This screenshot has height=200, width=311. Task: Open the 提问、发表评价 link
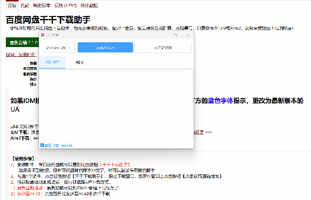coord(21,54)
